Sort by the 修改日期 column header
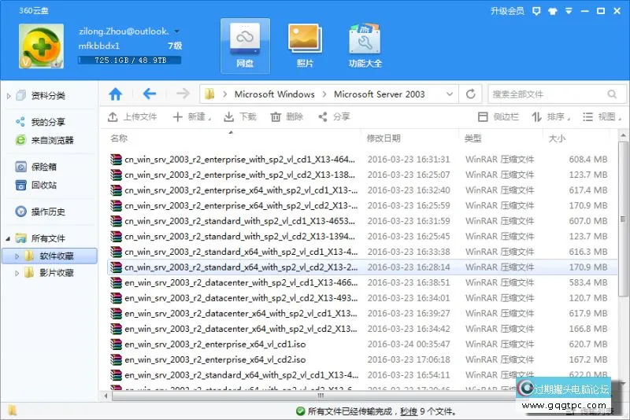 (x=384, y=138)
